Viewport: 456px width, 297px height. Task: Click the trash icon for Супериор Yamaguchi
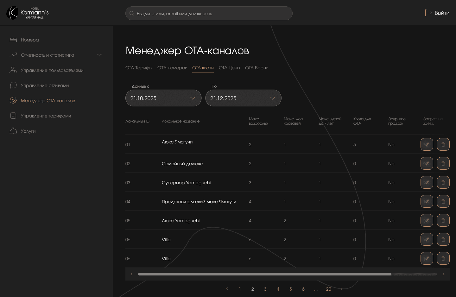tap(443, 182)
